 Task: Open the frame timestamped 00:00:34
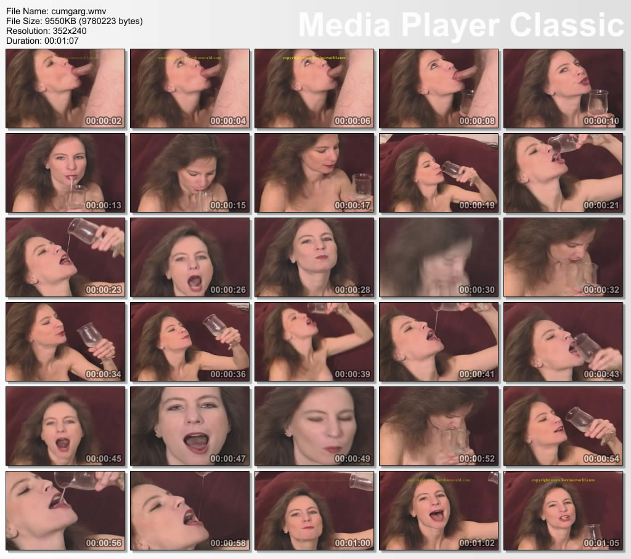tap(65, 342)
